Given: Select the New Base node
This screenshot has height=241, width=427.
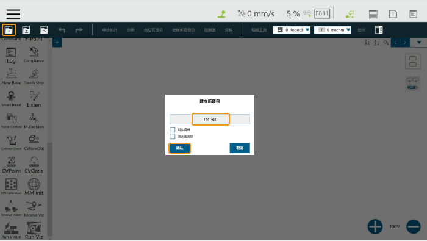Looking at the screenshot, I should click(x=11, y=77).
